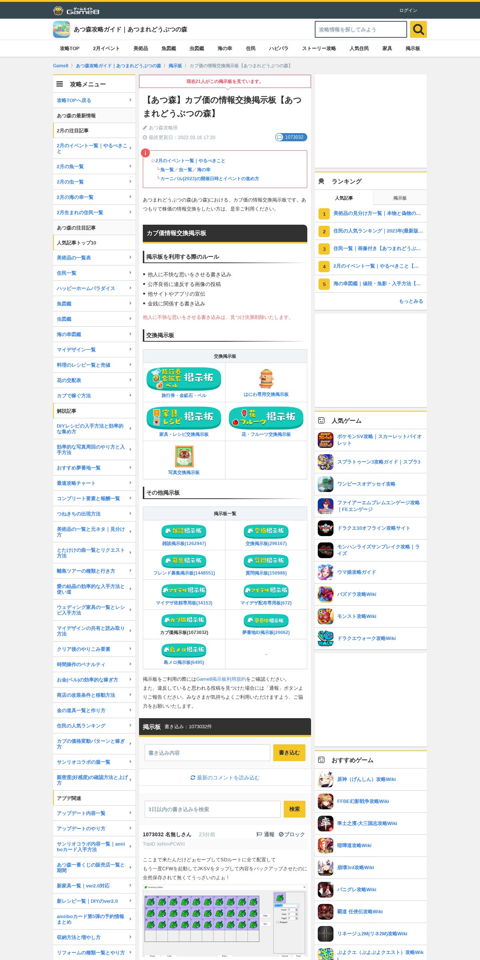
Task: Open the 2月イベント nav menu item
Action: click(106, 49)
